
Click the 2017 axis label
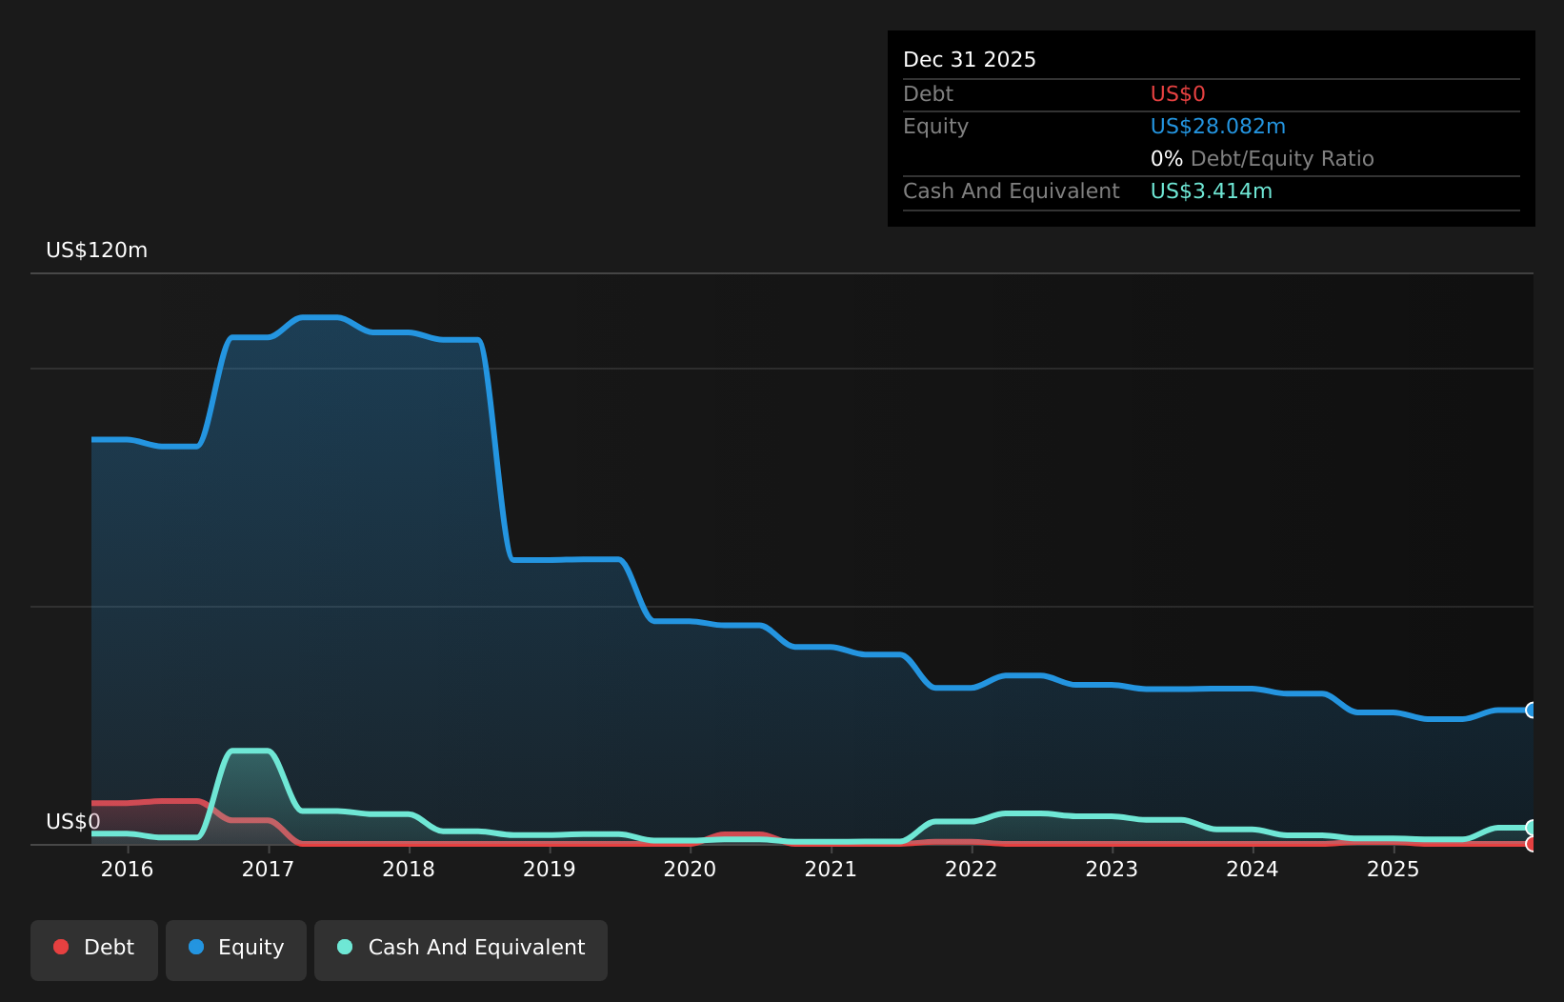click(268, 869)
